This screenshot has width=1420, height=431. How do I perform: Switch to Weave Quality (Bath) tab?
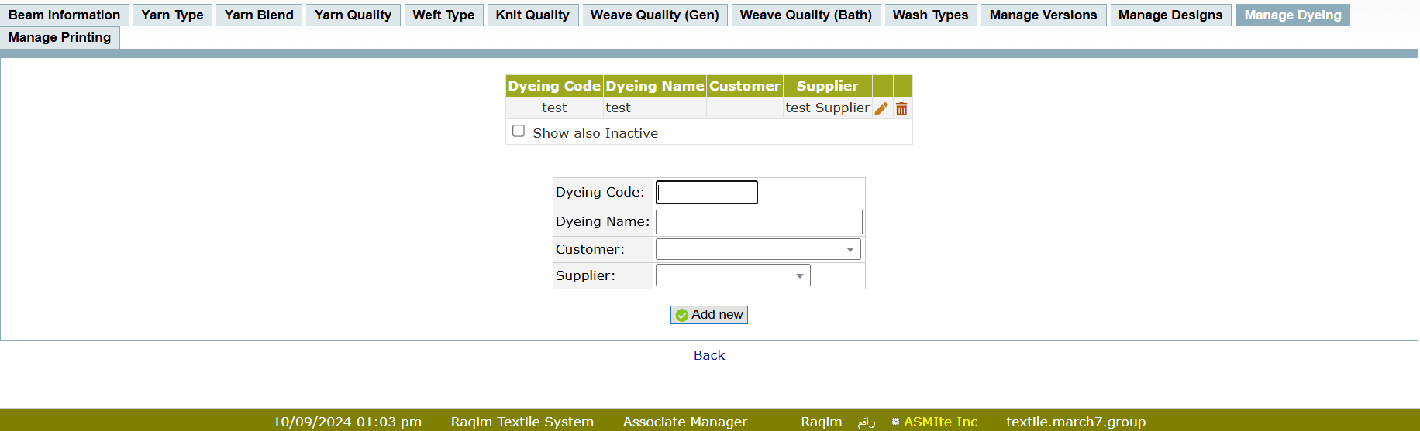[805, 15]
